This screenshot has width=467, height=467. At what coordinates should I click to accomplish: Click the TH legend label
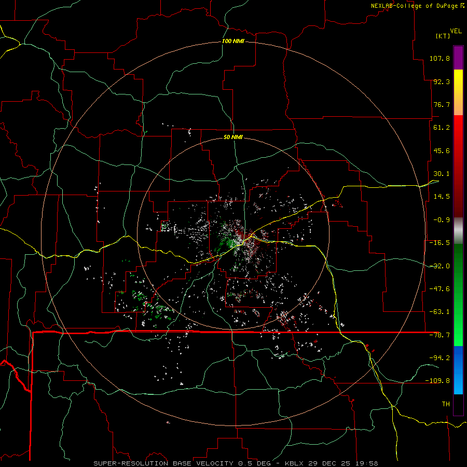point(446,404)
